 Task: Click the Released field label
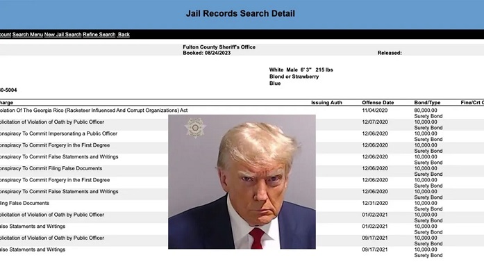point(390,53)
